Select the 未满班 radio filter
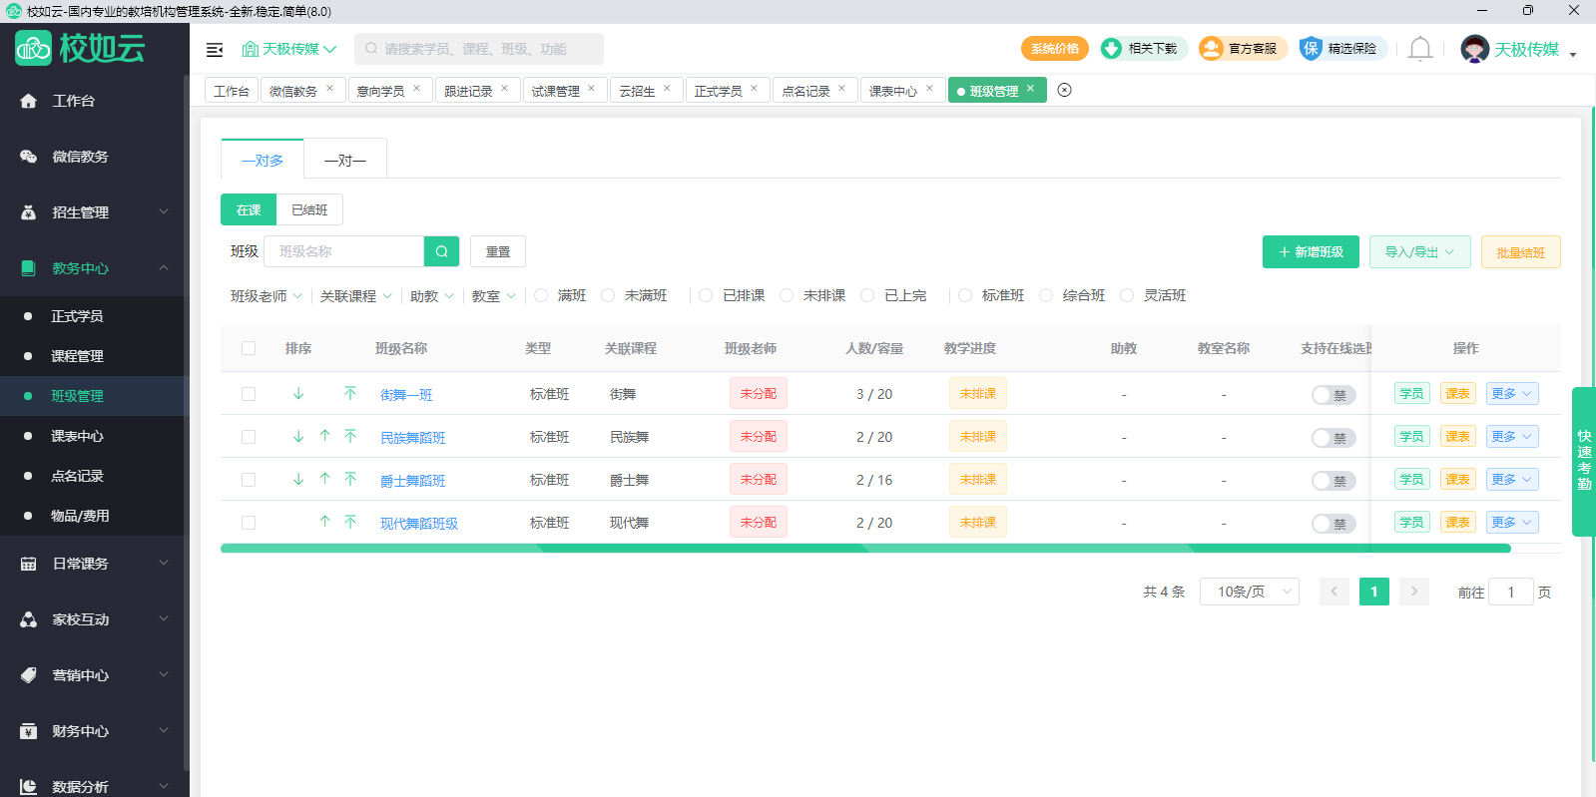 [x=608, y=295]
